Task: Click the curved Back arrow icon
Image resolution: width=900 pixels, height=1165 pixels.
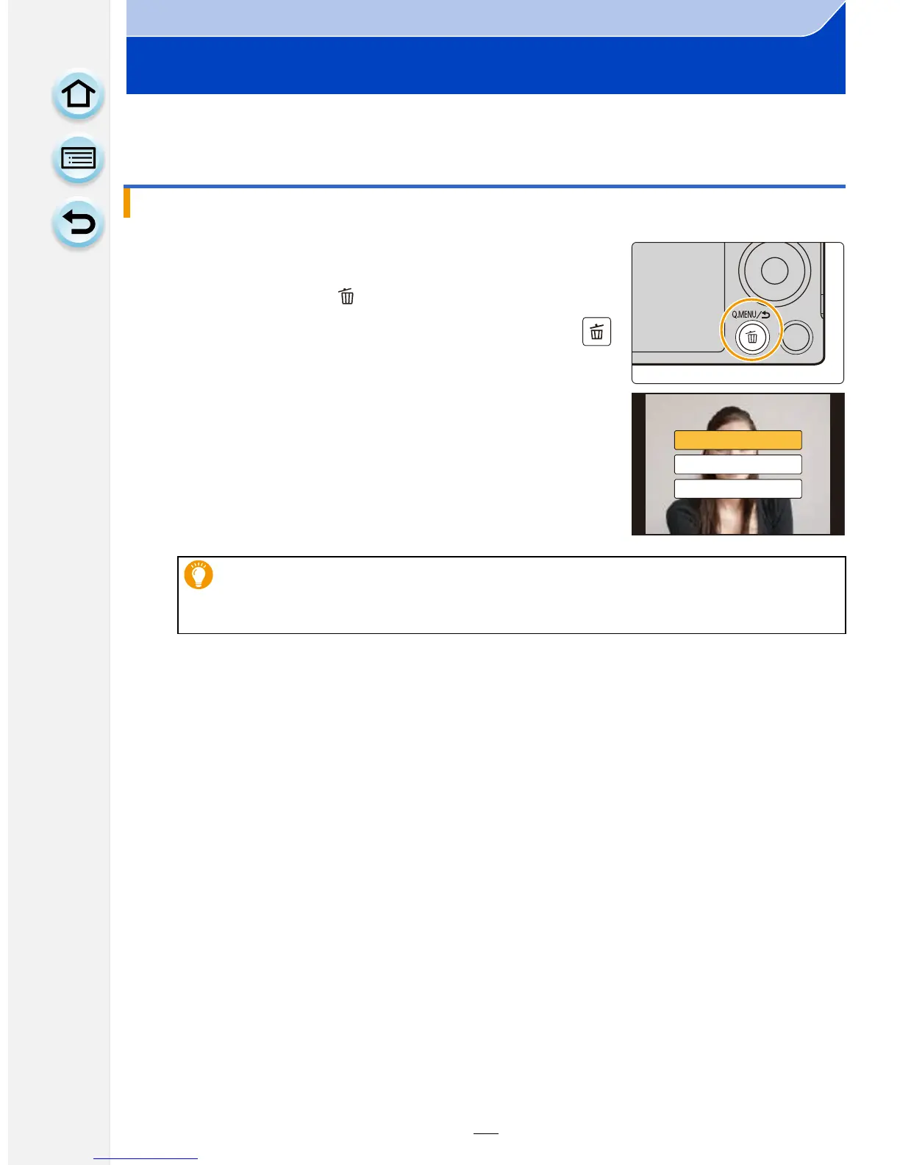Action: [x=78, y=223]
